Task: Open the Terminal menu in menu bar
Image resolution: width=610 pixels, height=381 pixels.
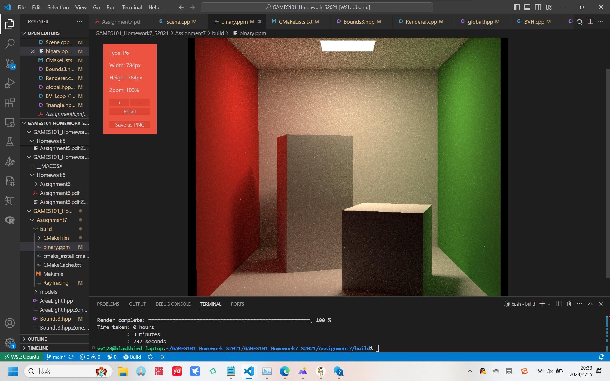Action: click(x=132, y=7)
